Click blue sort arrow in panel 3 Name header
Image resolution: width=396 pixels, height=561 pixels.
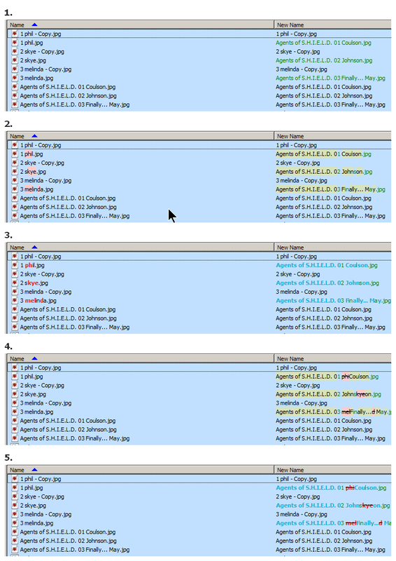(34, 248)
